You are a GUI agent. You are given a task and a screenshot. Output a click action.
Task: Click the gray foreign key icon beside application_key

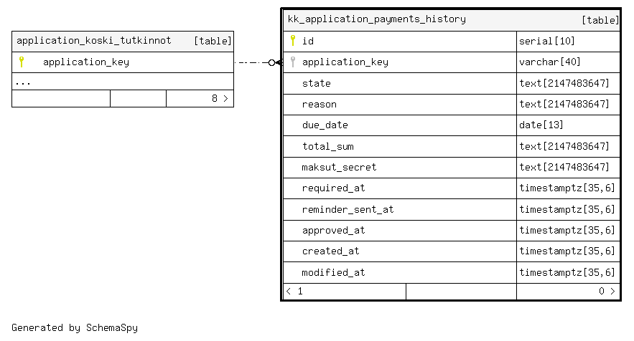pos(293,62)
